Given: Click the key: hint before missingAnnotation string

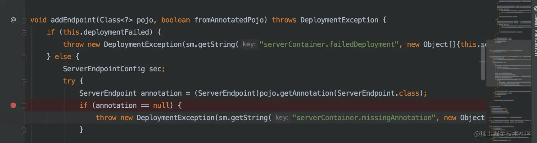Looking at the screenshot, I should tap(282, 118).
